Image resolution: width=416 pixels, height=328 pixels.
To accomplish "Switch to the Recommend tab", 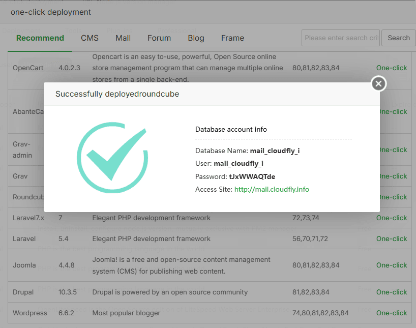I will tap(40, 38).
